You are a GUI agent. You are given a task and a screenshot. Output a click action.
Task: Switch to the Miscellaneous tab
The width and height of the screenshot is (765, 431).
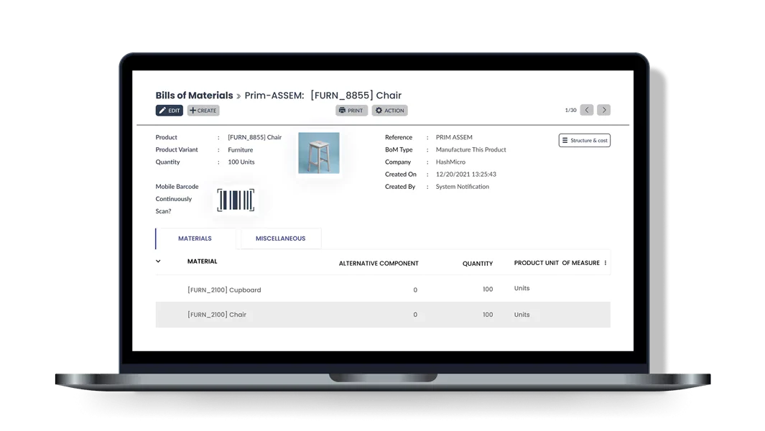tap(281, 238)
